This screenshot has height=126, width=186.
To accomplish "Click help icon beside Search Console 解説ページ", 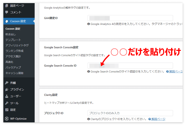I will (x=168, y=71).
